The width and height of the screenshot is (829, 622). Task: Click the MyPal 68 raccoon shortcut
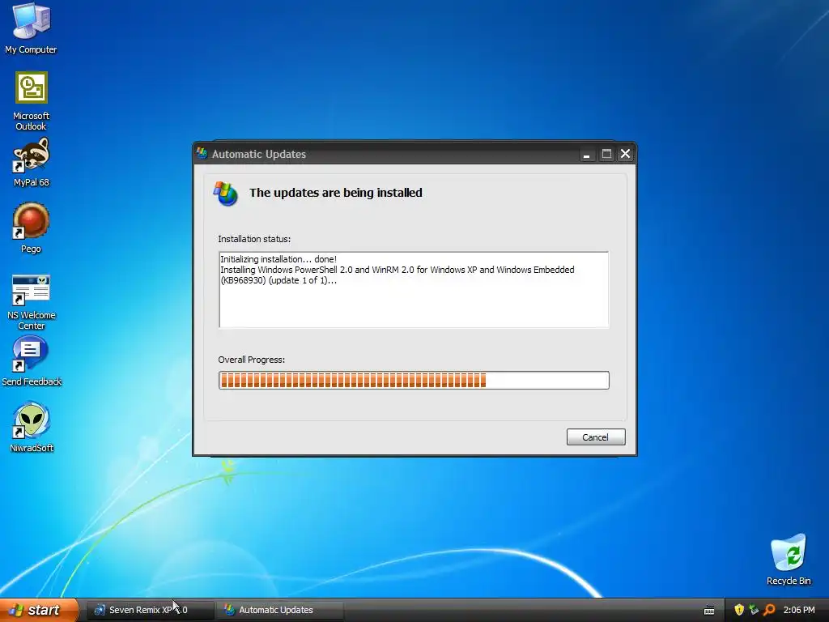point(32,162)
